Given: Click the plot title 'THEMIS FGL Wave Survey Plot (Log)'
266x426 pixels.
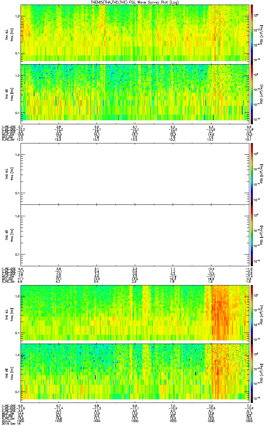Looking at the screenshot, I should pyautogui.click(x=135, y=2).
